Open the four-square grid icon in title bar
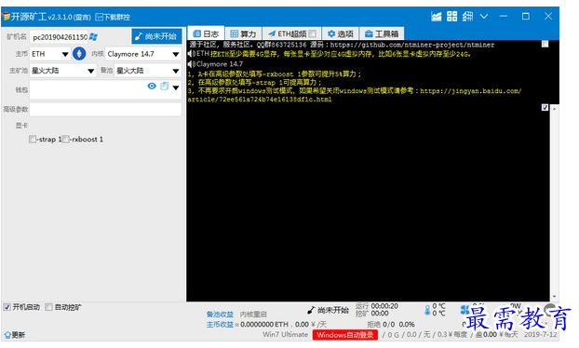This screenshot has height=348, width=579. (451, 16)
